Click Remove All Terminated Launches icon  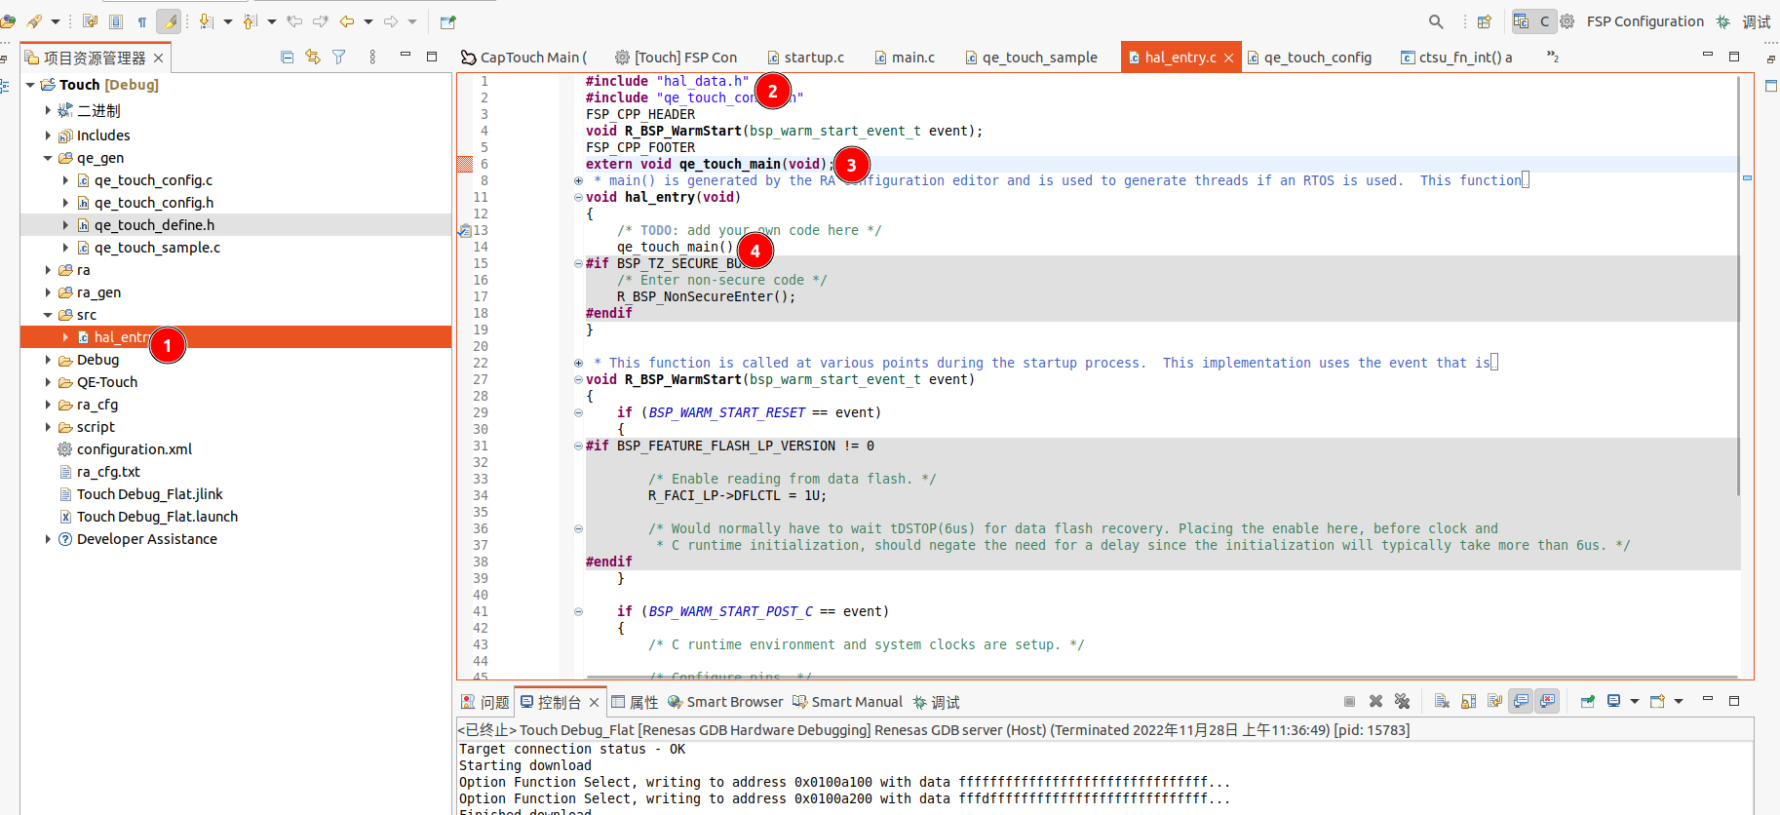pyautogui.click(x=1402, y=701)
